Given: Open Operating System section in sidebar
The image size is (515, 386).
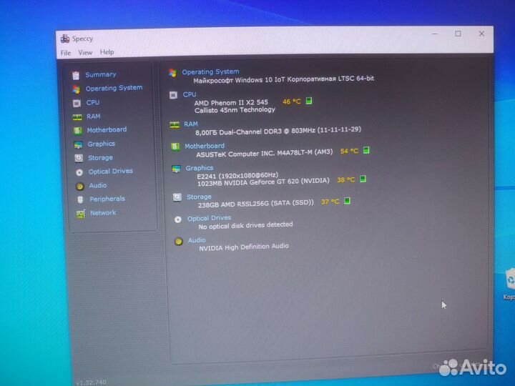Looking at the screenshot, I should pos(114,88).
